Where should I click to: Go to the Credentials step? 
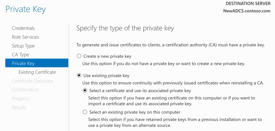(23, 28)
